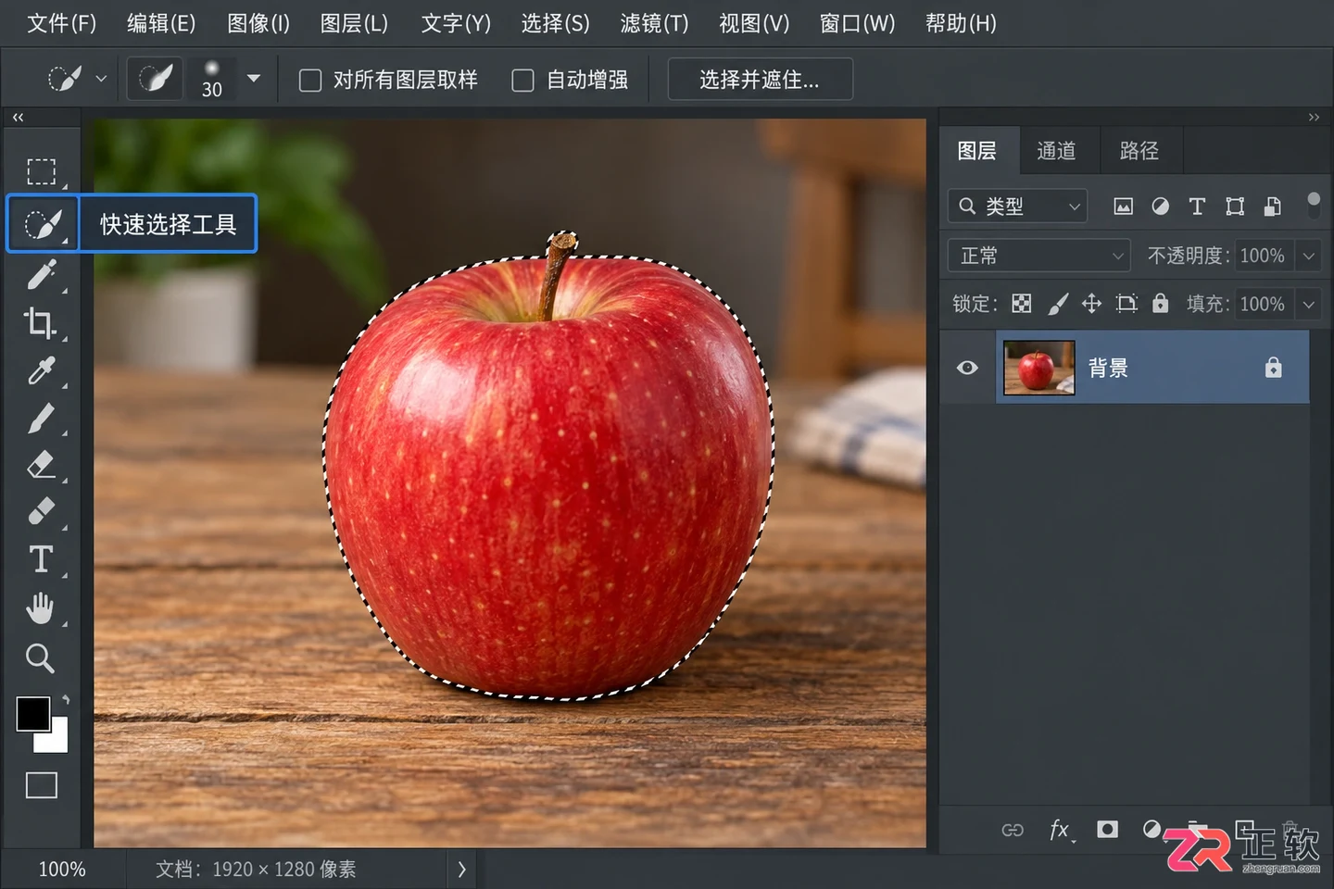Image resolution: width=1334 pixels, height=889 pixels.
Task: Select the brush-shaped tool below Quick Selection
Action: pos(41,274)
